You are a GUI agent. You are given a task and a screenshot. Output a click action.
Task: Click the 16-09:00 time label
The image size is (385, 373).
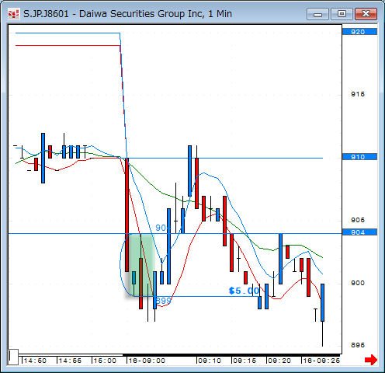point(147,361)
